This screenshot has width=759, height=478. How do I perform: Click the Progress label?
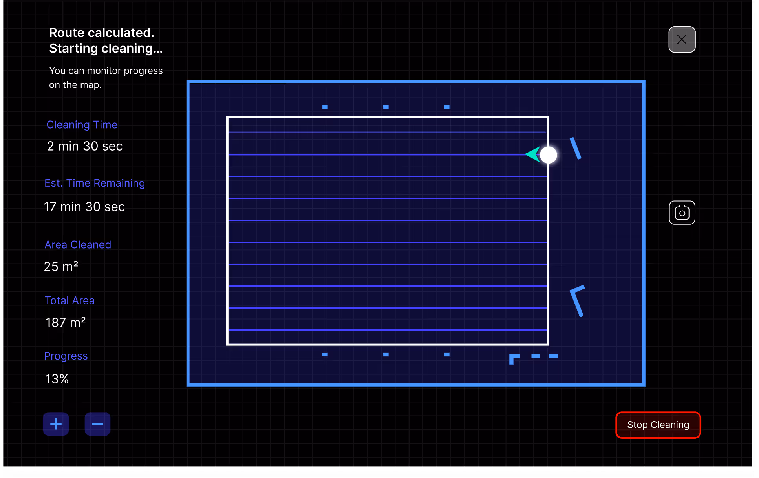point(66,356)
